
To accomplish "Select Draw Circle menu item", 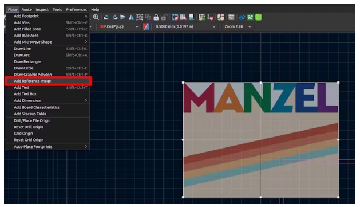I will pos(48,68).
